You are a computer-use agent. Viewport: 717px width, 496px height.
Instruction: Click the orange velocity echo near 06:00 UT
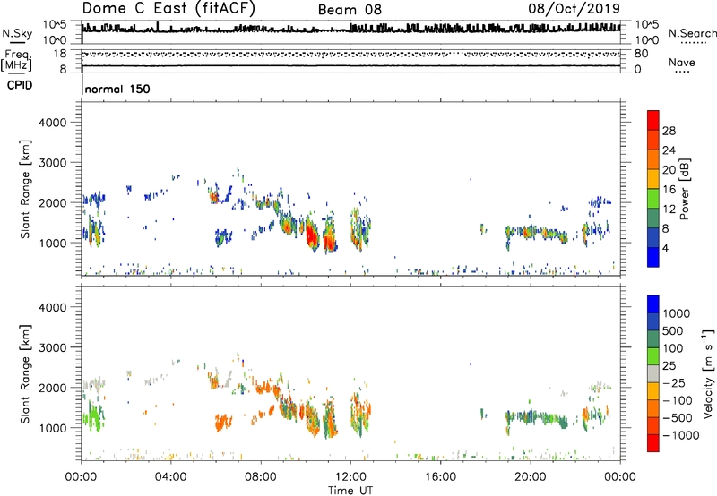[223, 422]
